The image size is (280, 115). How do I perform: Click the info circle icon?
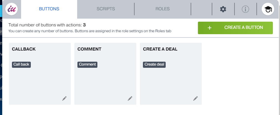245,9
